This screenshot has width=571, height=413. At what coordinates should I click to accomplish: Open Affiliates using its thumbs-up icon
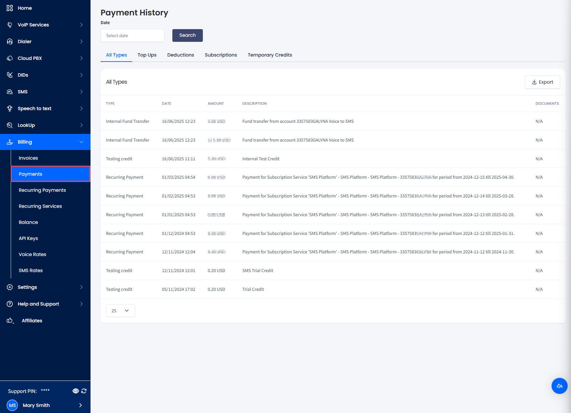click(x=10, y=320)
